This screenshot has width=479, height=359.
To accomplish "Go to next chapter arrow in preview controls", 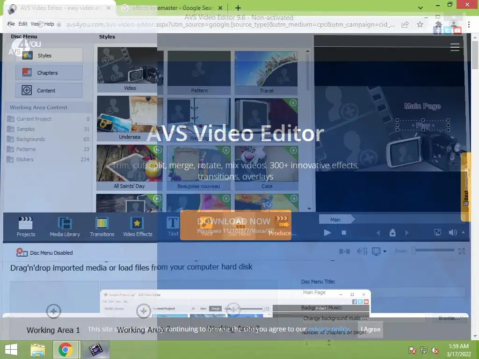I will point(407,233).
